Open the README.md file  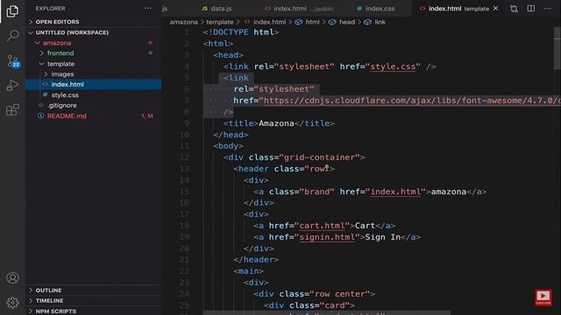pos(94,115)
